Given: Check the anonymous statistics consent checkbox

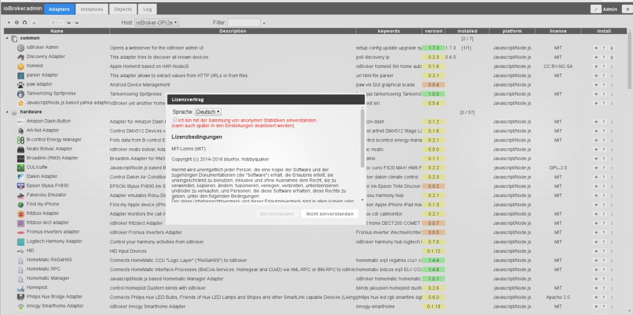Looking at the screenshot, I should point(175,120).
